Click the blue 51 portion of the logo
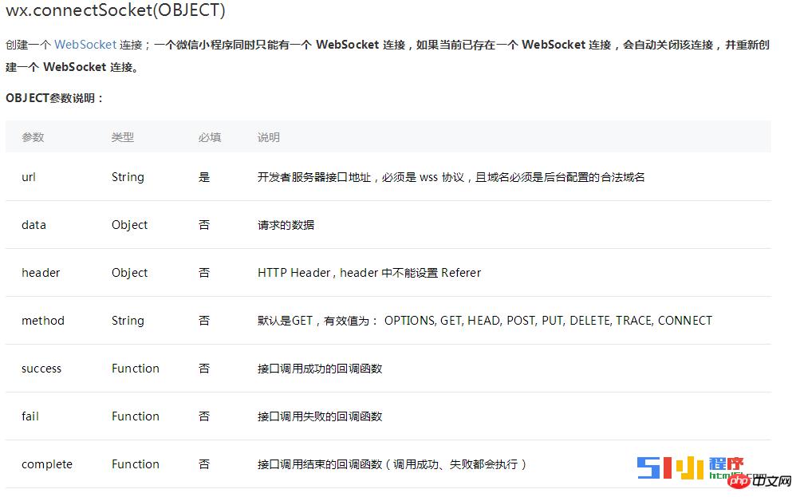800x497 pixels. pos(648,468)
